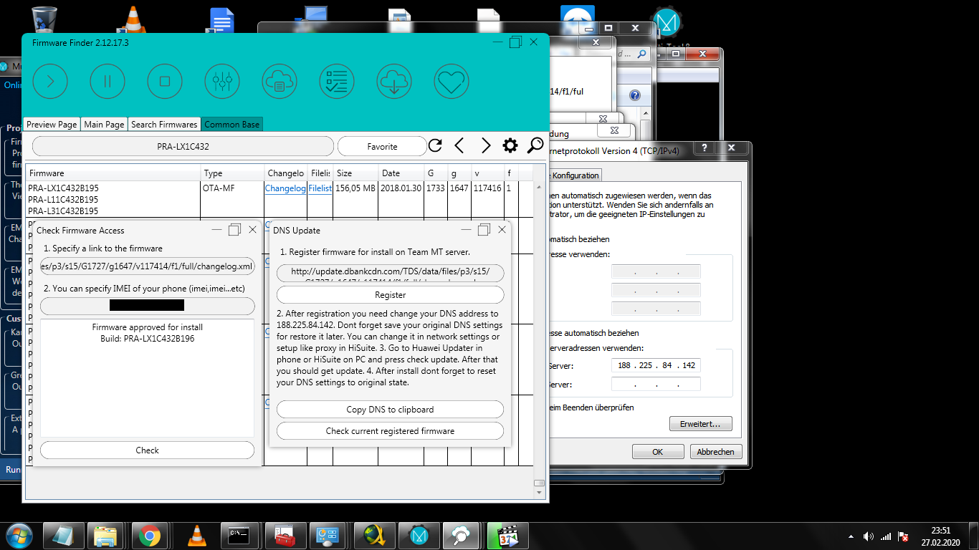979x550 pixels.
Task: Open the gear settings icon beside the arrows
Action: [x=510, y=146]
